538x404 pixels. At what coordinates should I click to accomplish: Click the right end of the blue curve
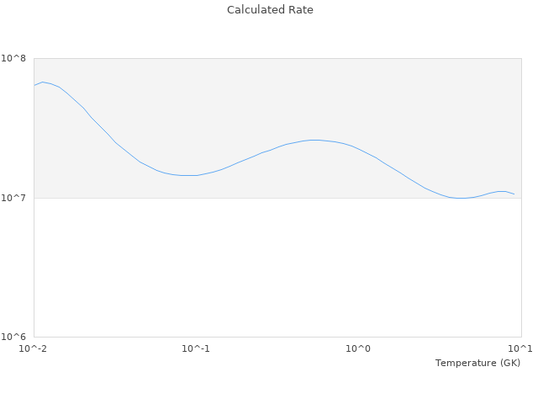pos(514,194)
